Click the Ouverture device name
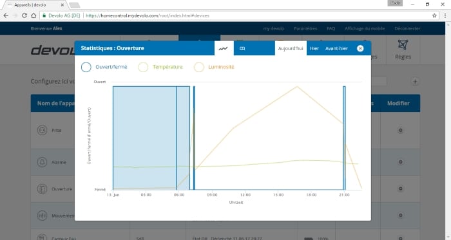 [62, 189]
